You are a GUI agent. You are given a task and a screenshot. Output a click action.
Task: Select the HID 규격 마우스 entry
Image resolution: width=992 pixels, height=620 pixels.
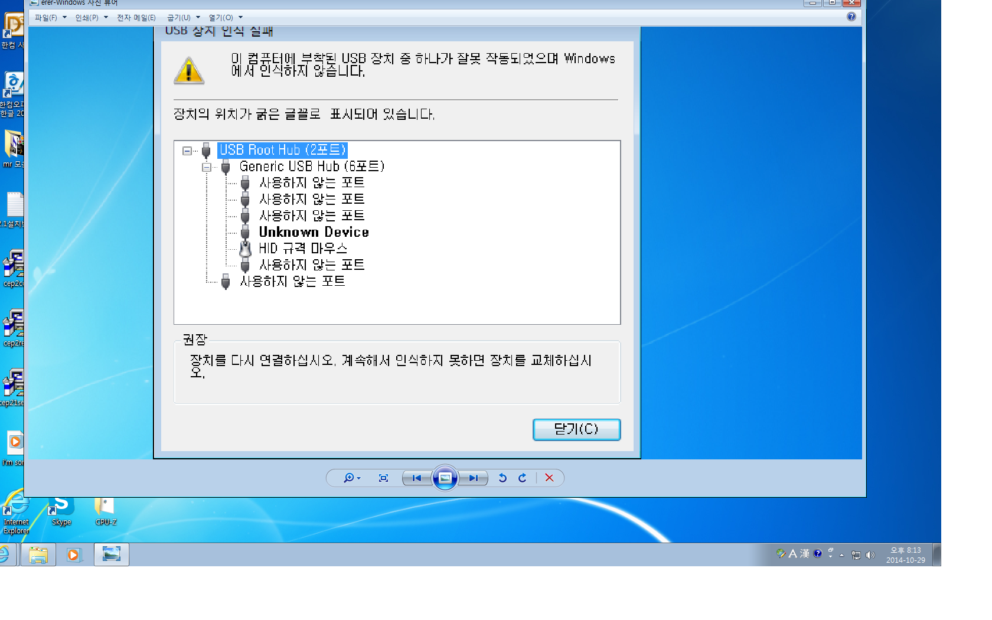[303, 249]
